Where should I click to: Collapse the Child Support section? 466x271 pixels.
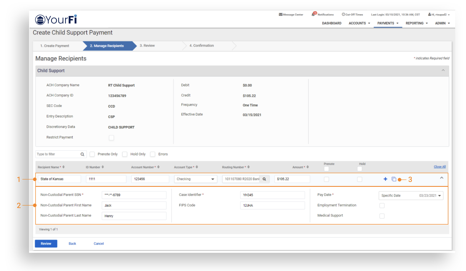click(443, 70)
